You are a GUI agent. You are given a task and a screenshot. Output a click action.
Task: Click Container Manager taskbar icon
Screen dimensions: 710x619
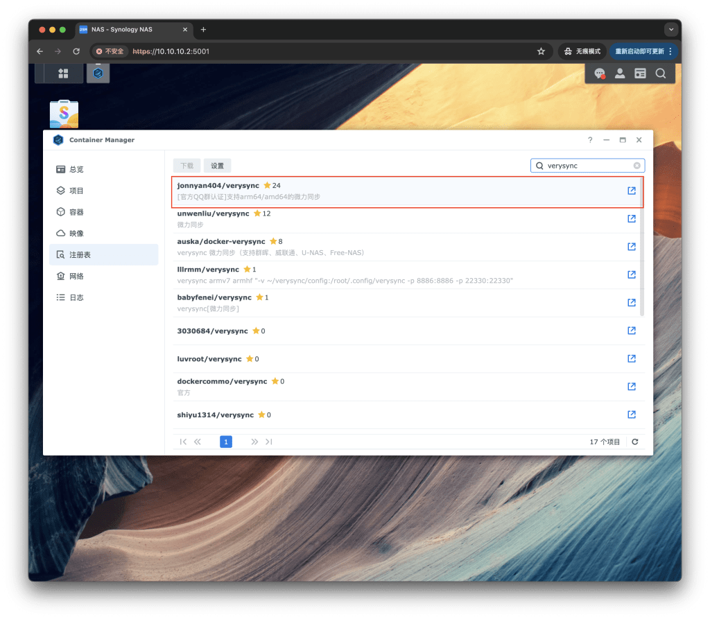click(x=98, y=73)
